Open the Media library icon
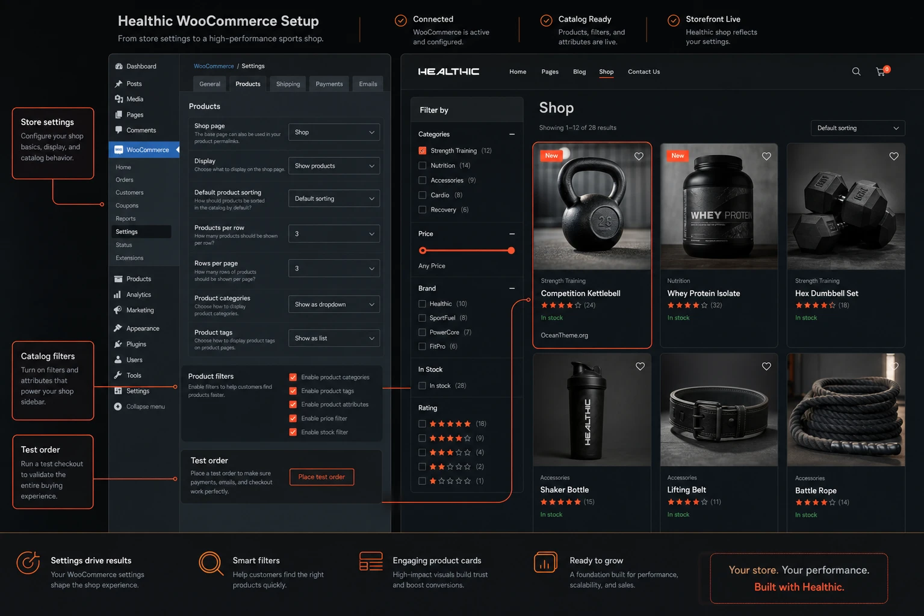 (119, 99)
